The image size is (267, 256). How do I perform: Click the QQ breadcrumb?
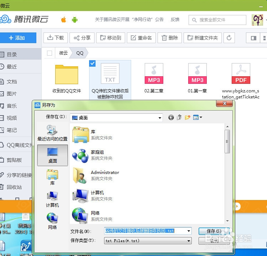[80, 53]
